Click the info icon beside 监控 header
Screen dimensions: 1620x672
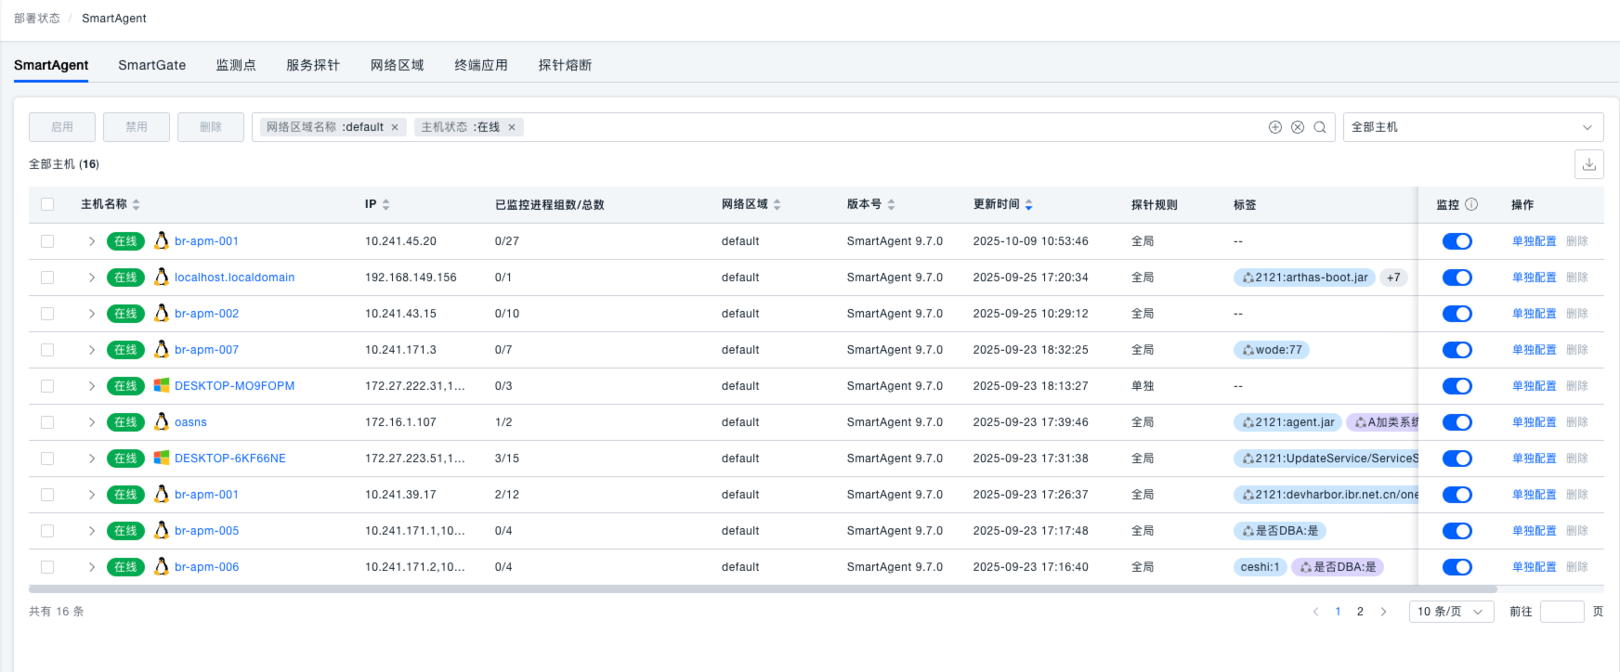(1471, 204)
